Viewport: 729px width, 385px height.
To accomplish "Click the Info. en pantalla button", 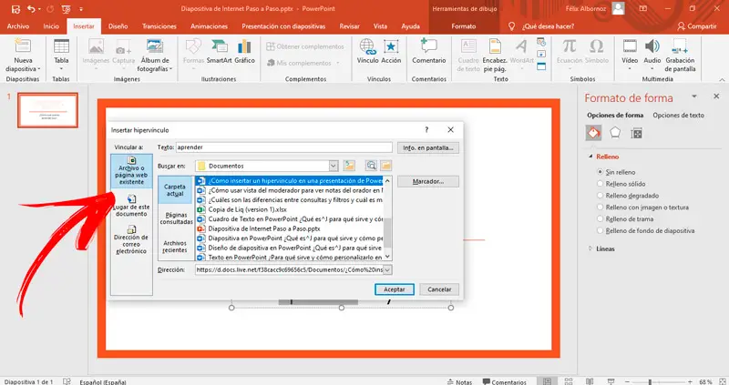I will click(427, 147).
